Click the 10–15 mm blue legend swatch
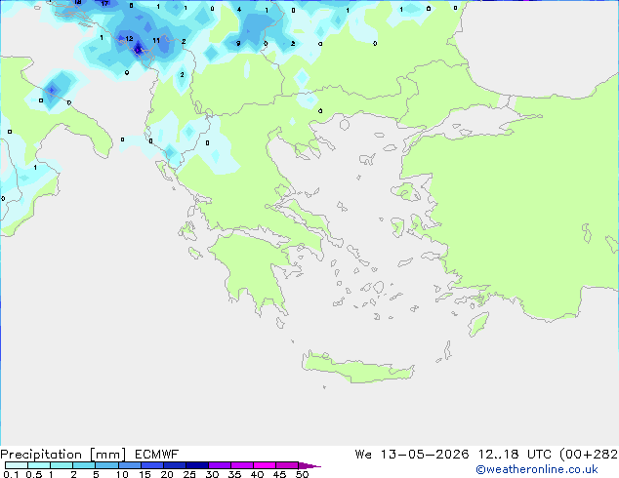619x478 pixels. pyautogui.click(x=129, y=465)
